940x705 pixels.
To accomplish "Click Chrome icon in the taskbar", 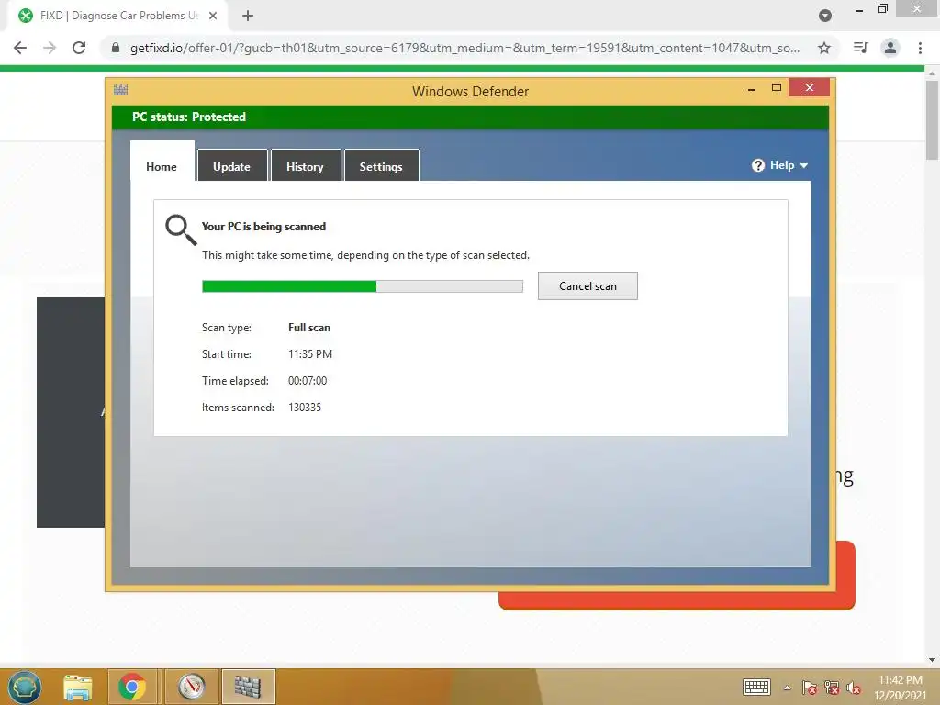I will coord(132,687).
